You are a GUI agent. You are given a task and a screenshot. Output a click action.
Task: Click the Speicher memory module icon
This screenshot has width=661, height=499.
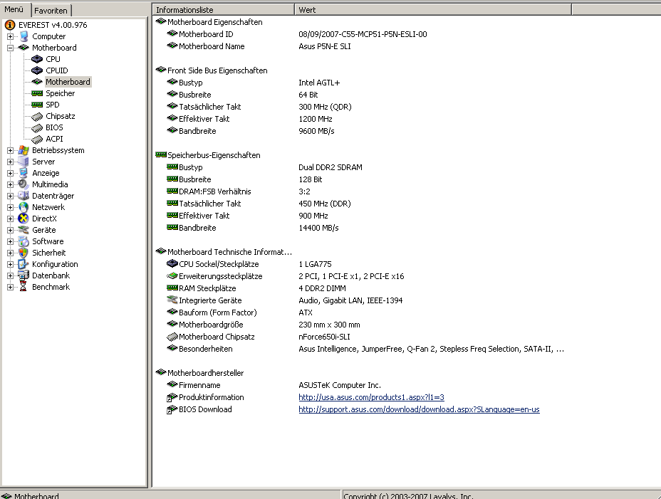[x=37, y=93]
